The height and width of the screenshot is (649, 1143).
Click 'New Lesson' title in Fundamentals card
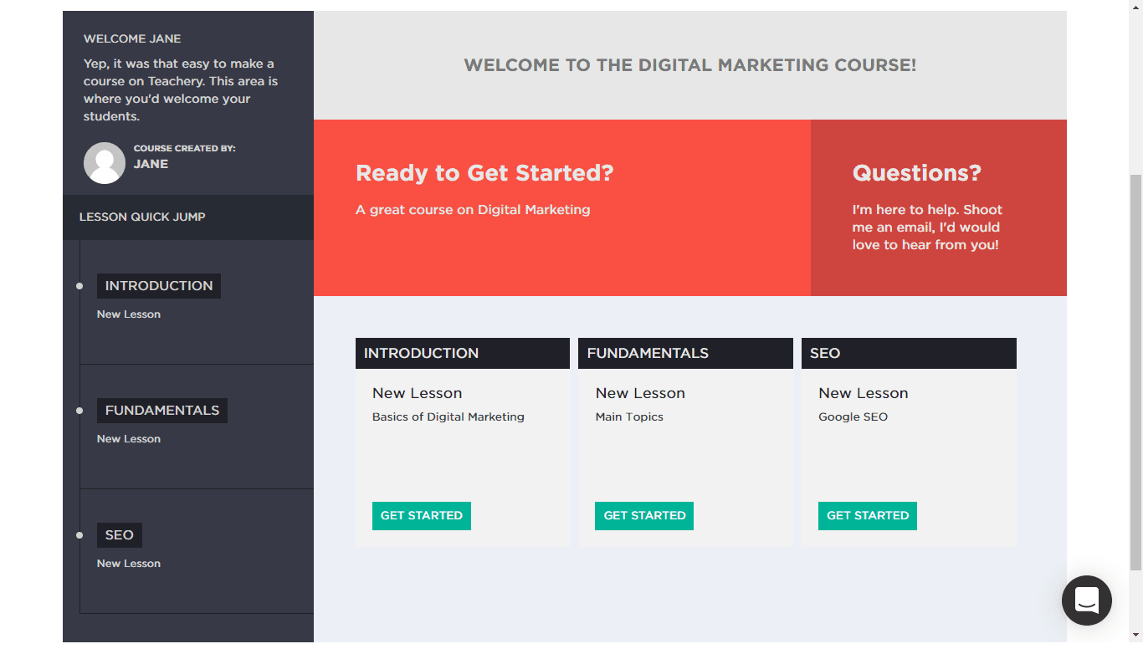coord(640,393)
